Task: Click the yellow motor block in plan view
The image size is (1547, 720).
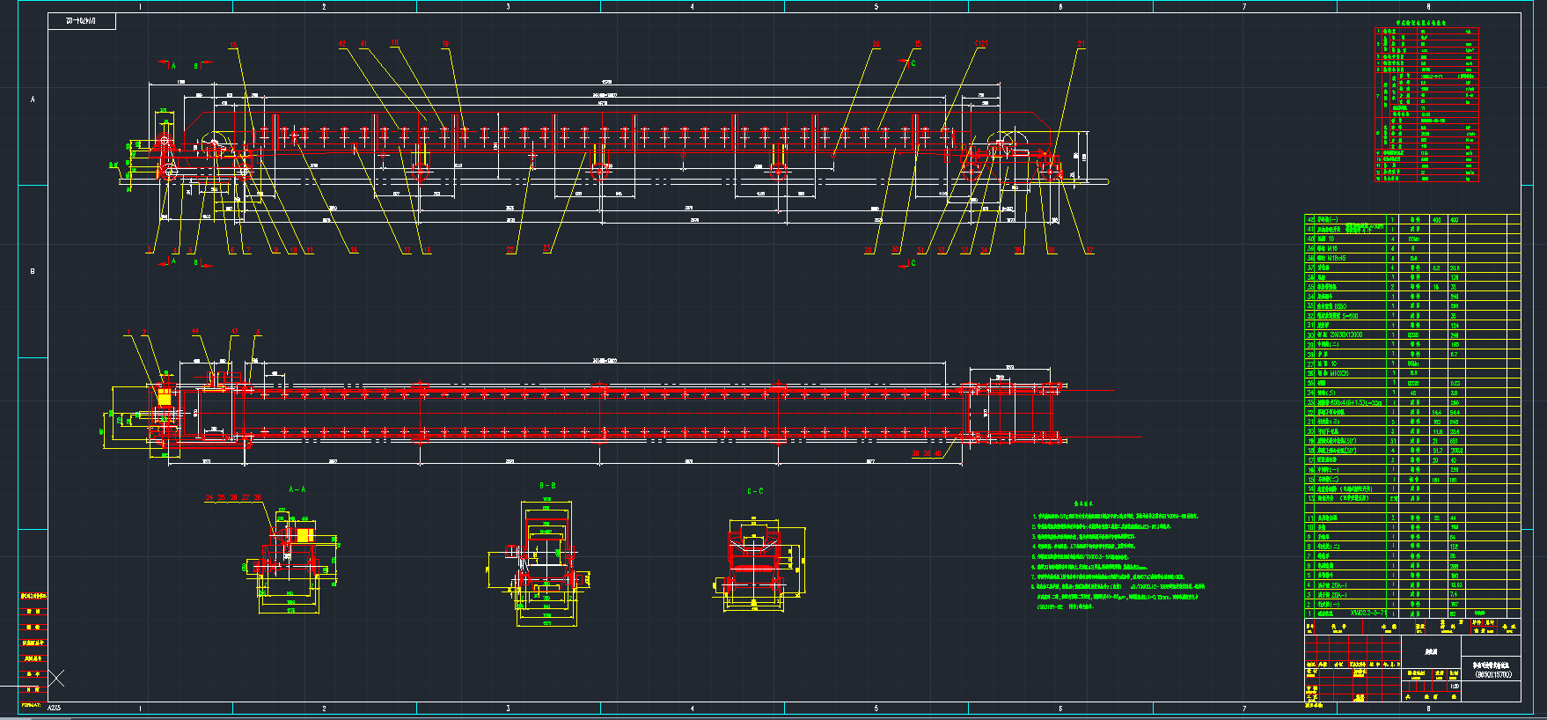Action: point(165,397)
